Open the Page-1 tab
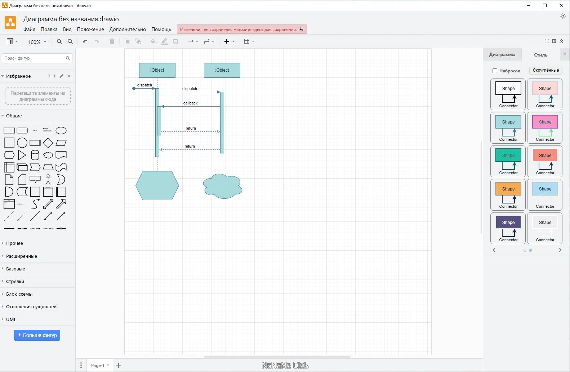The width and height of the screenshot is (570, 372). (x=100, y=365)
